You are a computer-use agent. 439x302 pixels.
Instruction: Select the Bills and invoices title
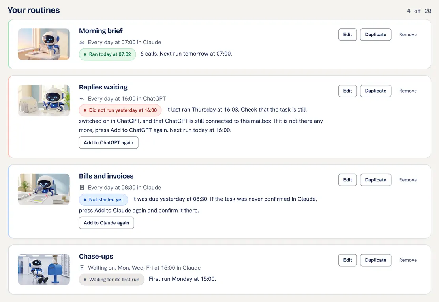(106, 176)
